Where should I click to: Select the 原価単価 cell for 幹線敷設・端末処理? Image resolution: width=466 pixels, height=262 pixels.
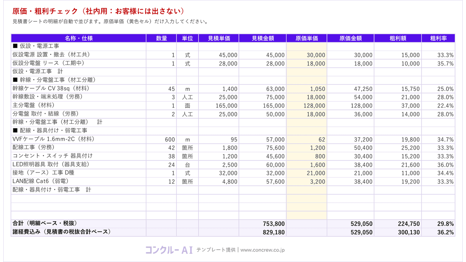307,98
